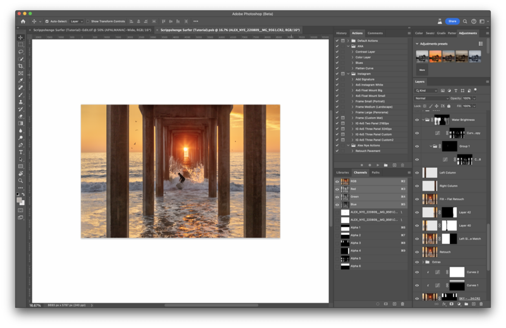The image size is (506, 328).
Task: Collapse the Adjustments presets section
Action: [417, 44]
